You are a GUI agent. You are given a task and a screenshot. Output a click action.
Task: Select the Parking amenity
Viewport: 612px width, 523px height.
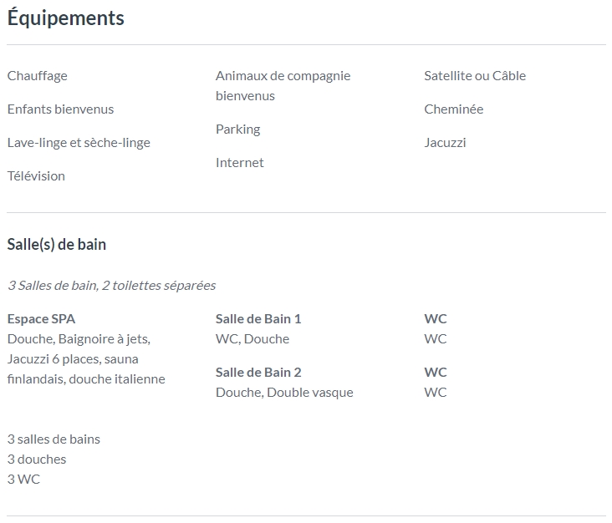pos(238,129)
